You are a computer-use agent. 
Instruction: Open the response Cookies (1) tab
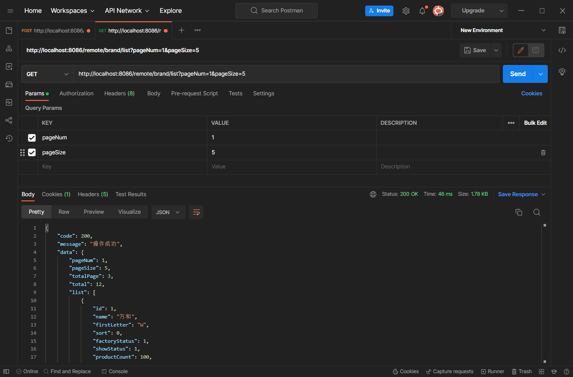click(x=56, y=194)
